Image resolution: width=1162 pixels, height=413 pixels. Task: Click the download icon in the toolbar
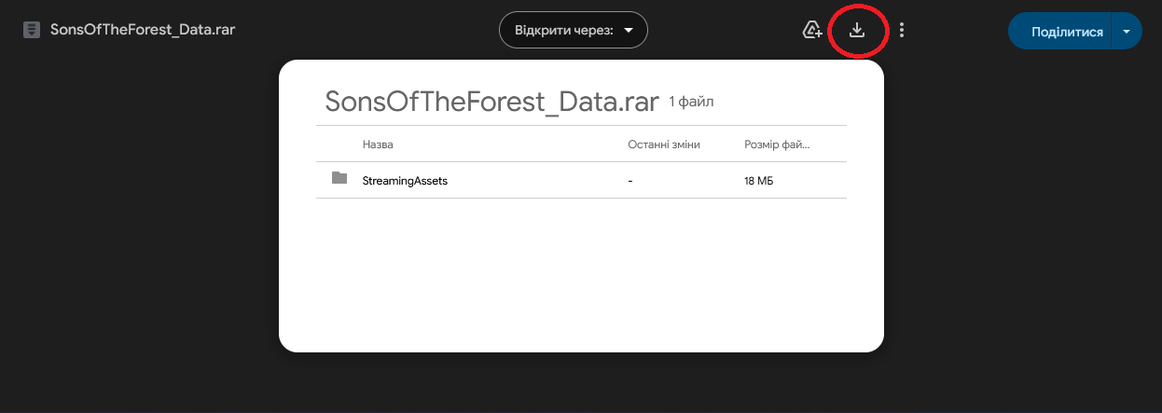pos(857,31)
